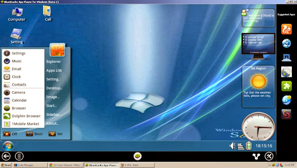Launch Music from the start menu
Image resolution: width=297 pixels, height=168 pixels.
pyautogui.click(x=23, y=61)
